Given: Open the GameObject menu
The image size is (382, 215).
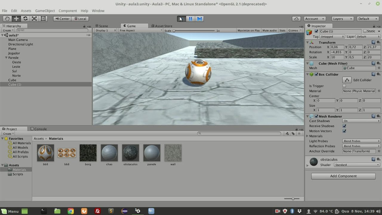Looking at the screenshot, I should click(x=45, y=11).
